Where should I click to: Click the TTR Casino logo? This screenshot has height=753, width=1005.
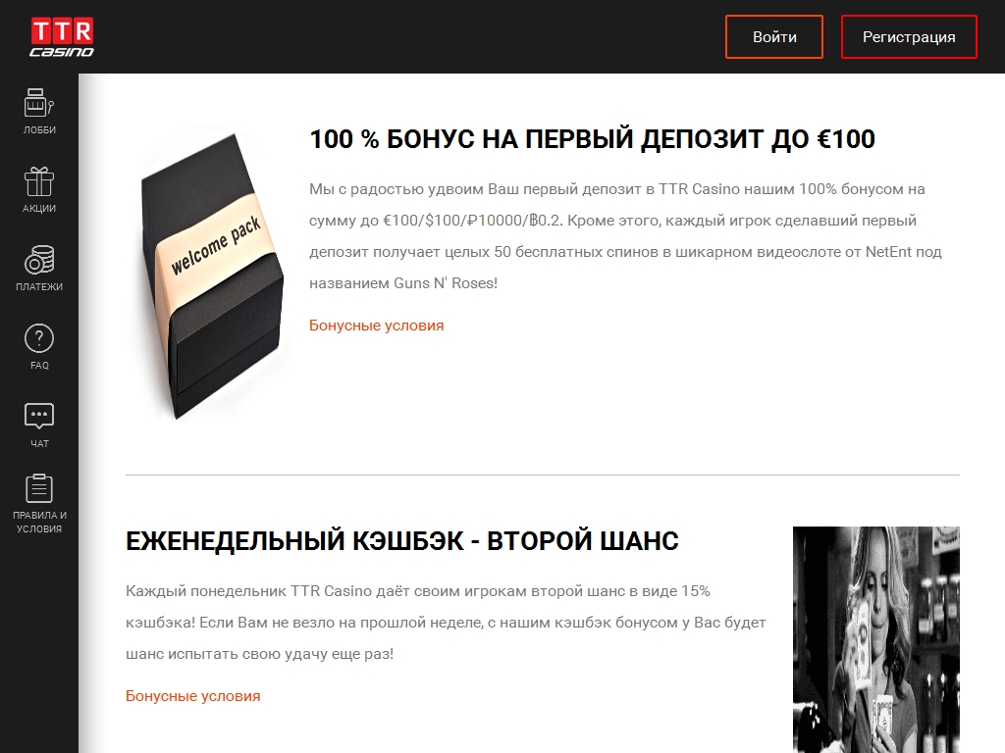62,37
